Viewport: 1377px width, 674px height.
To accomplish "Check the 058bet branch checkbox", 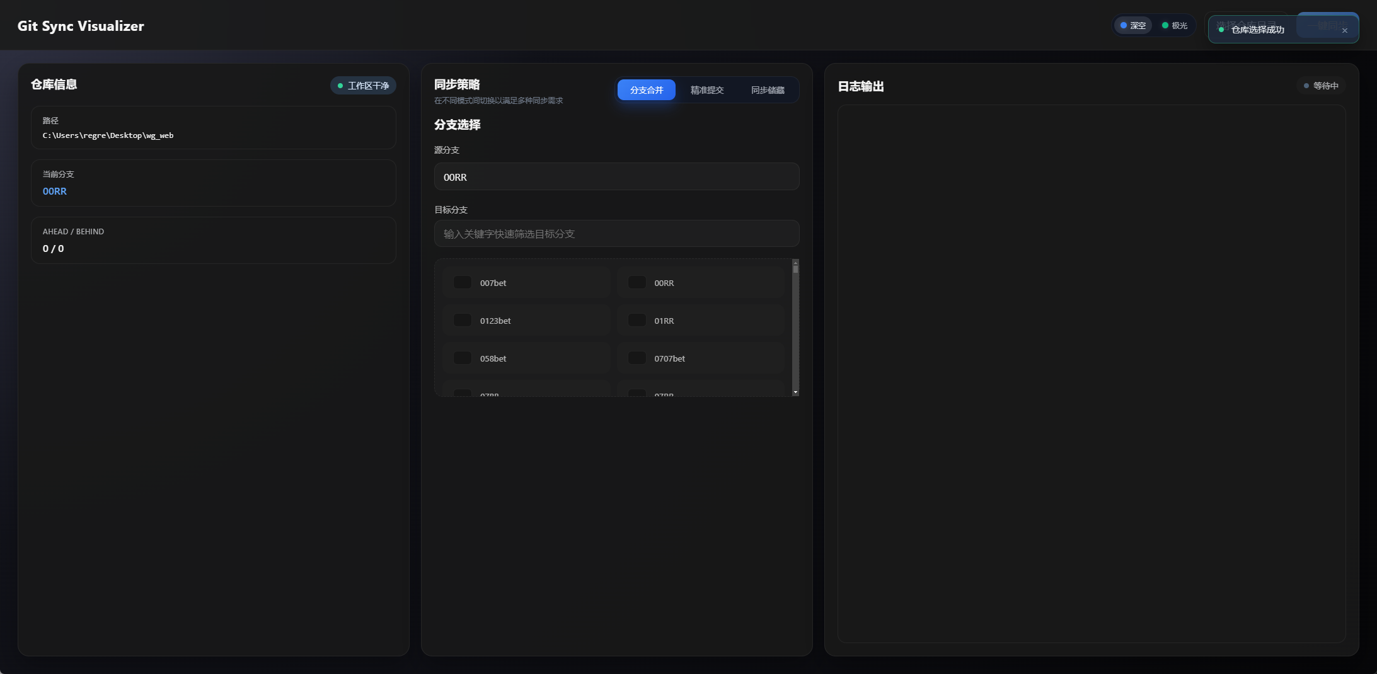I will pos(463,358).
